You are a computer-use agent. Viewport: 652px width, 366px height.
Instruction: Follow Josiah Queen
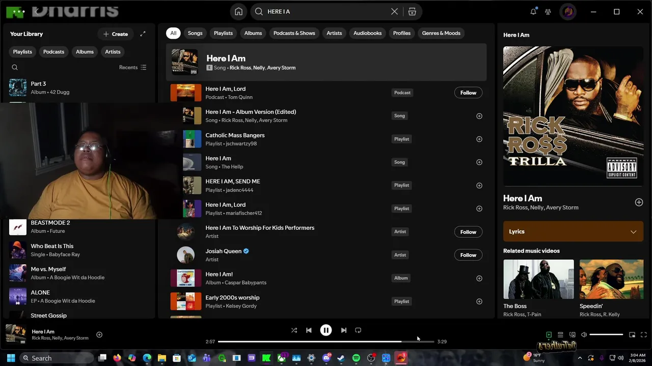coord(468,255)
